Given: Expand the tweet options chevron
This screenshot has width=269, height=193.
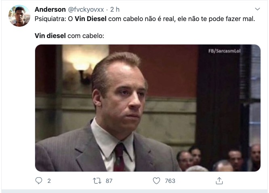Looking at the screenshot, I should (x=257, y=9).
